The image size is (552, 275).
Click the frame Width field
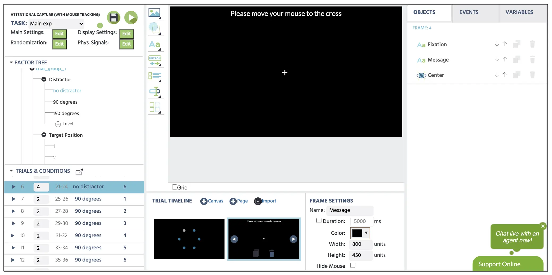click(361, 244)
